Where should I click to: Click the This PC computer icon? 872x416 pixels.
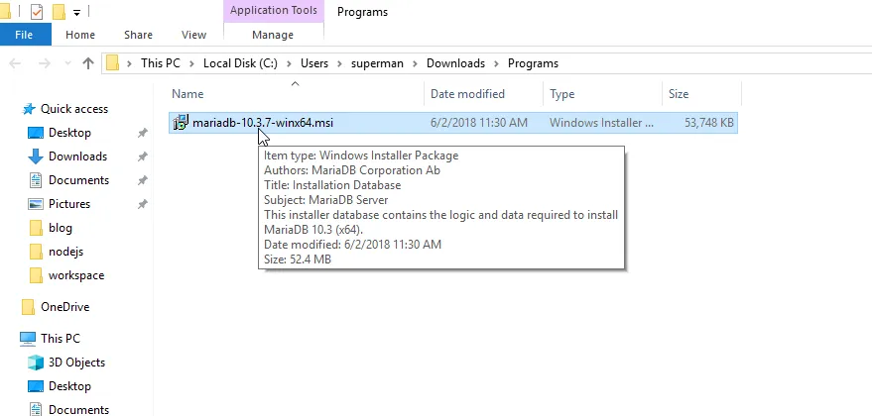[x=28, y=339]
